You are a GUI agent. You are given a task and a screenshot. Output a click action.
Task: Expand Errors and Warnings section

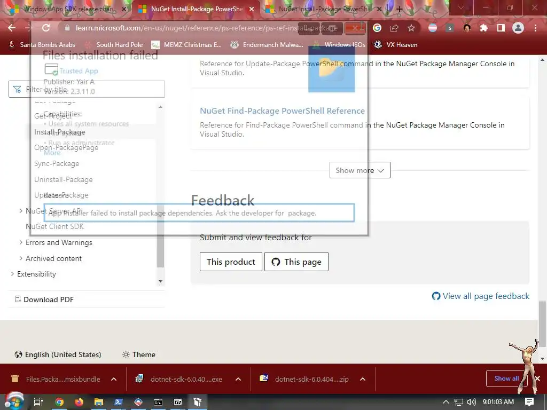click(x=21, y=242)
